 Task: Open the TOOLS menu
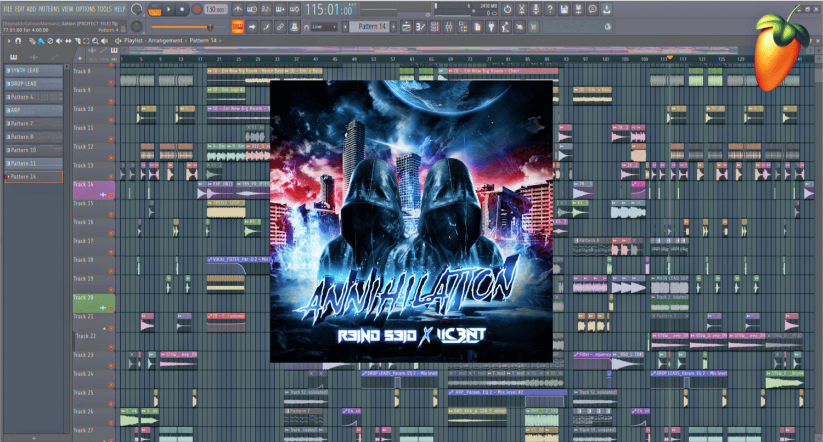[104, 9]
